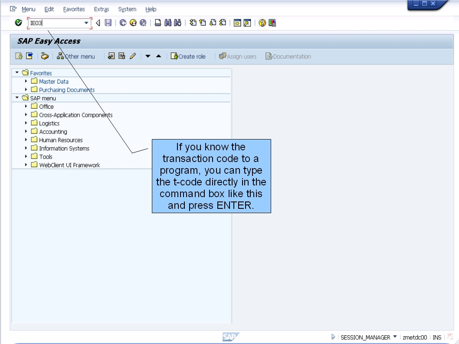Click the green Back arrow icon
This screenshot has width=459, height=344.
click(x=123, y=23)
